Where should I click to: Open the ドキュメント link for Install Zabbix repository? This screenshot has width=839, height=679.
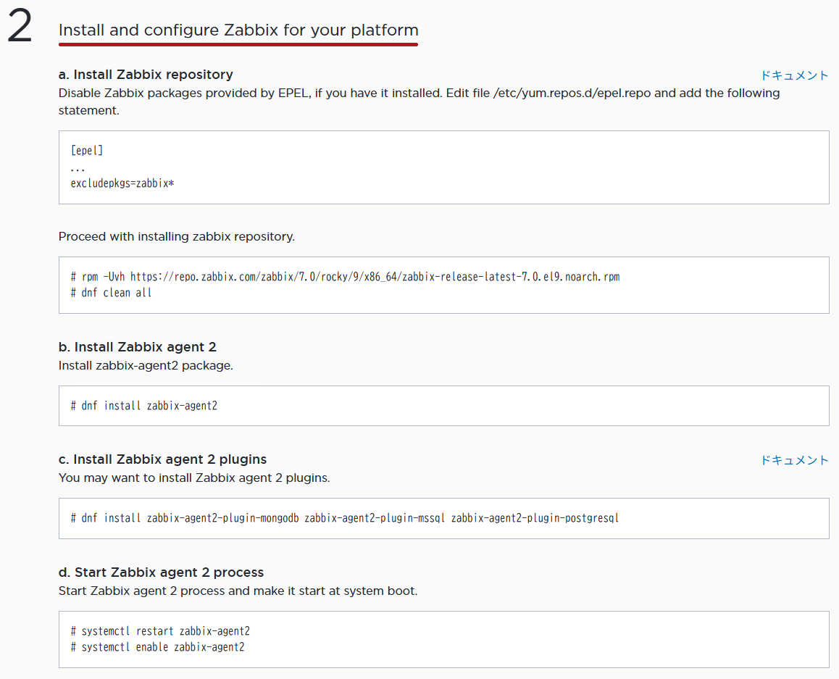point(795,75)
